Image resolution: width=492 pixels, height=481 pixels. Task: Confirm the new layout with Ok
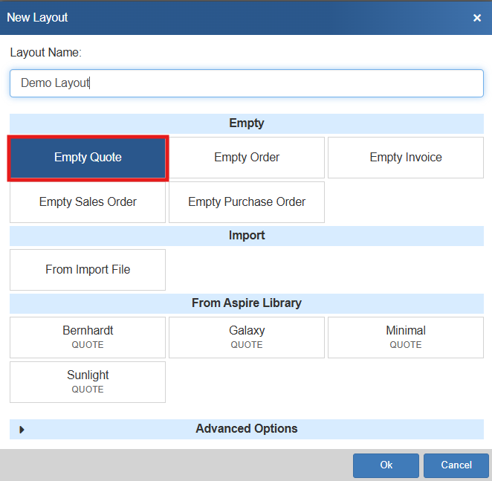coord(386,465)
